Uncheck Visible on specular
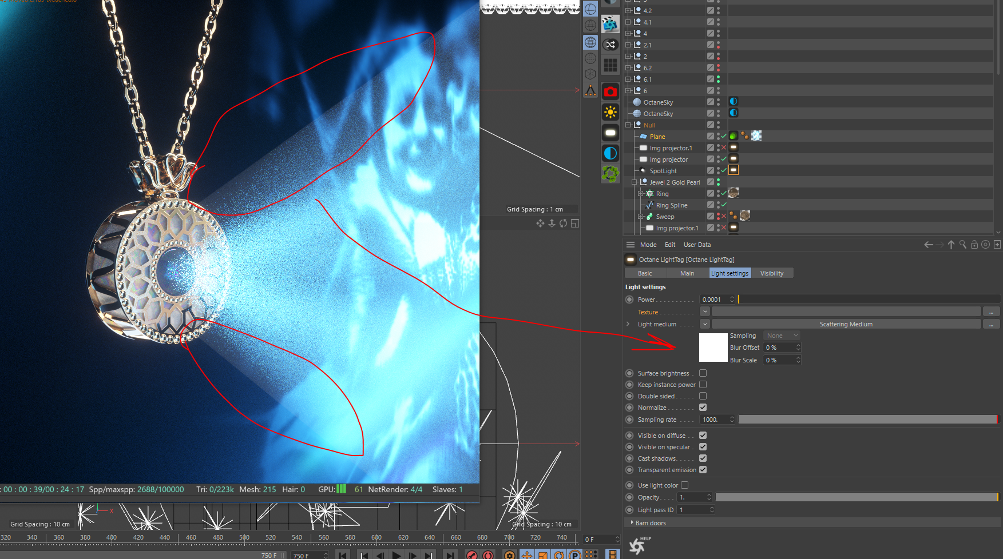The height and width of the screenshot is (559, 1003). 703,447
